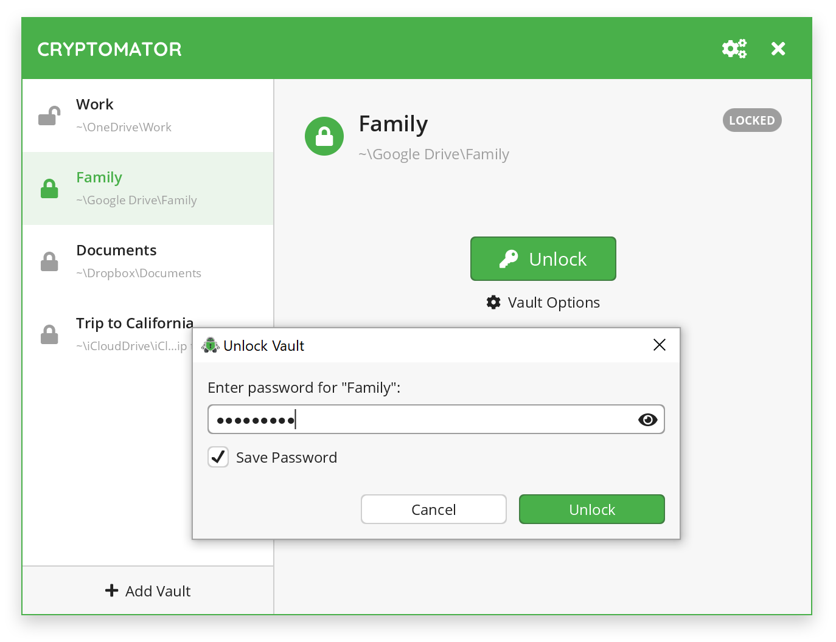Screen dimensions: 836x642
Task: Click the ~\Dropbox\Documents path text
Action: click(139, 273)
